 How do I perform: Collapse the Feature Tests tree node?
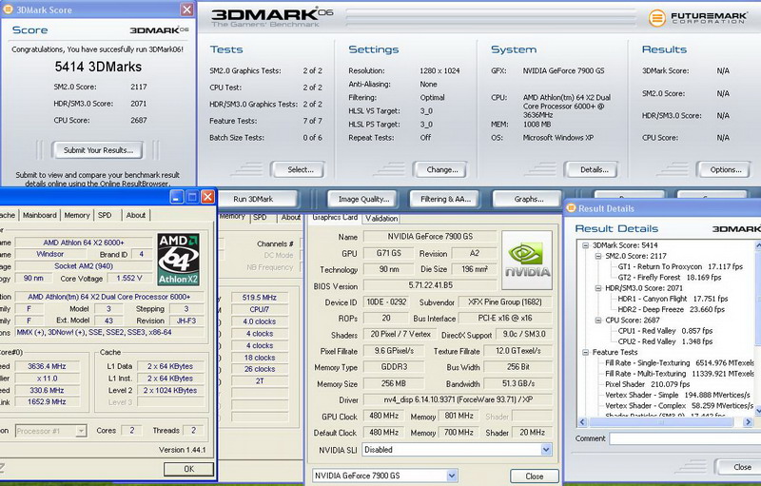[x=585, y=352]
